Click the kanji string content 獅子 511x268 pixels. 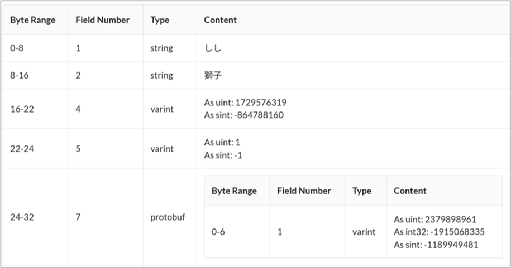(x=213, y=75)
